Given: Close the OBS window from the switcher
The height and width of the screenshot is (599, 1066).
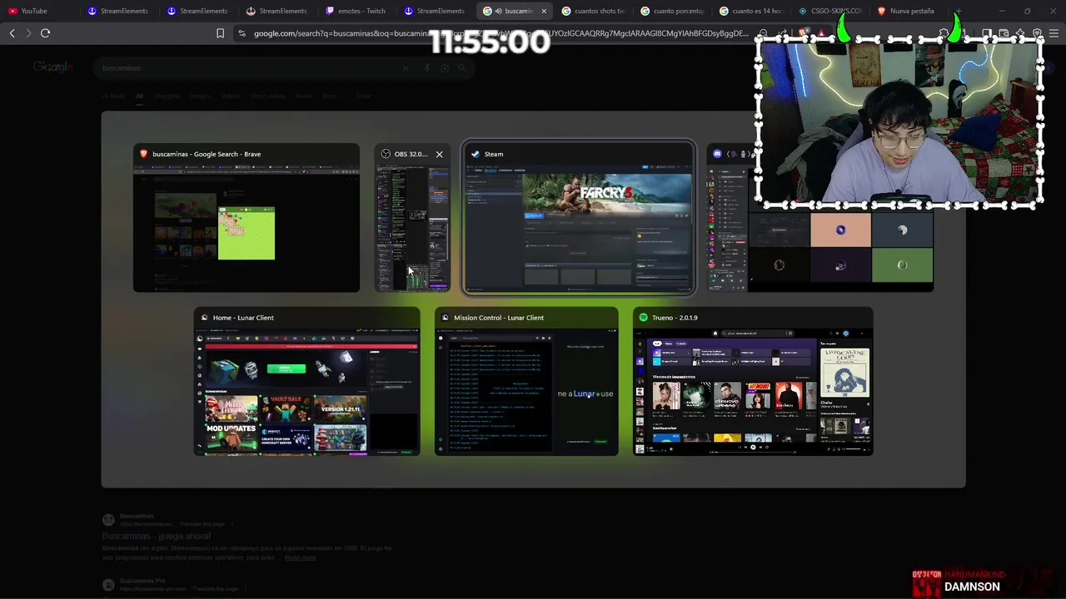Looking at the screenshot, I should click(x=440, y=154).
